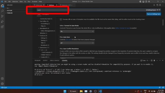Open the Manage gear icon

pos(2,84)
